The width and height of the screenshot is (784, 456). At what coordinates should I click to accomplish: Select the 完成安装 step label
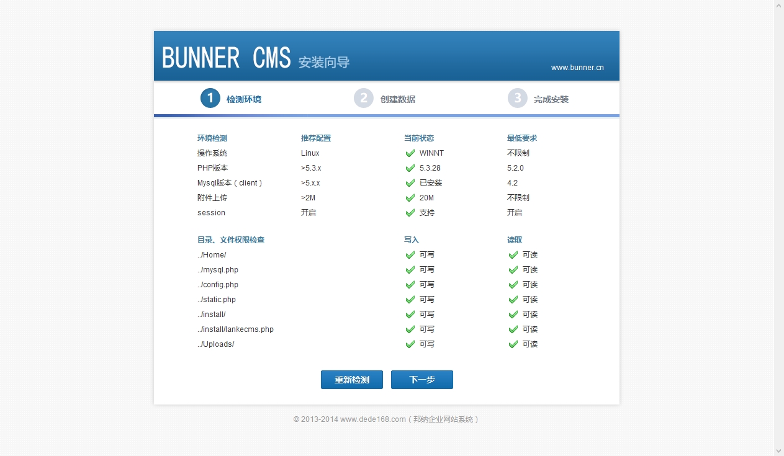click(x=551, y=99)
